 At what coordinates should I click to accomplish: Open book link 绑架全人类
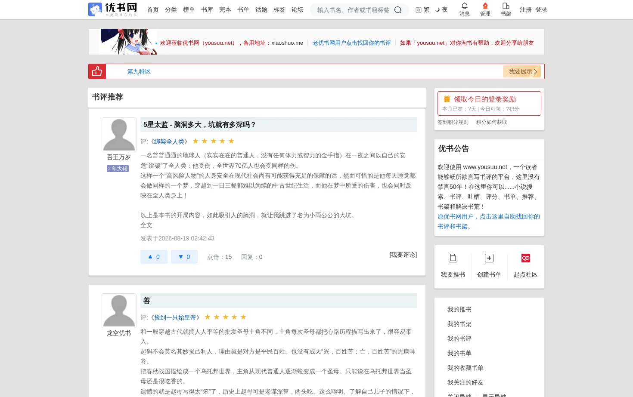click(x=169, y=142)
